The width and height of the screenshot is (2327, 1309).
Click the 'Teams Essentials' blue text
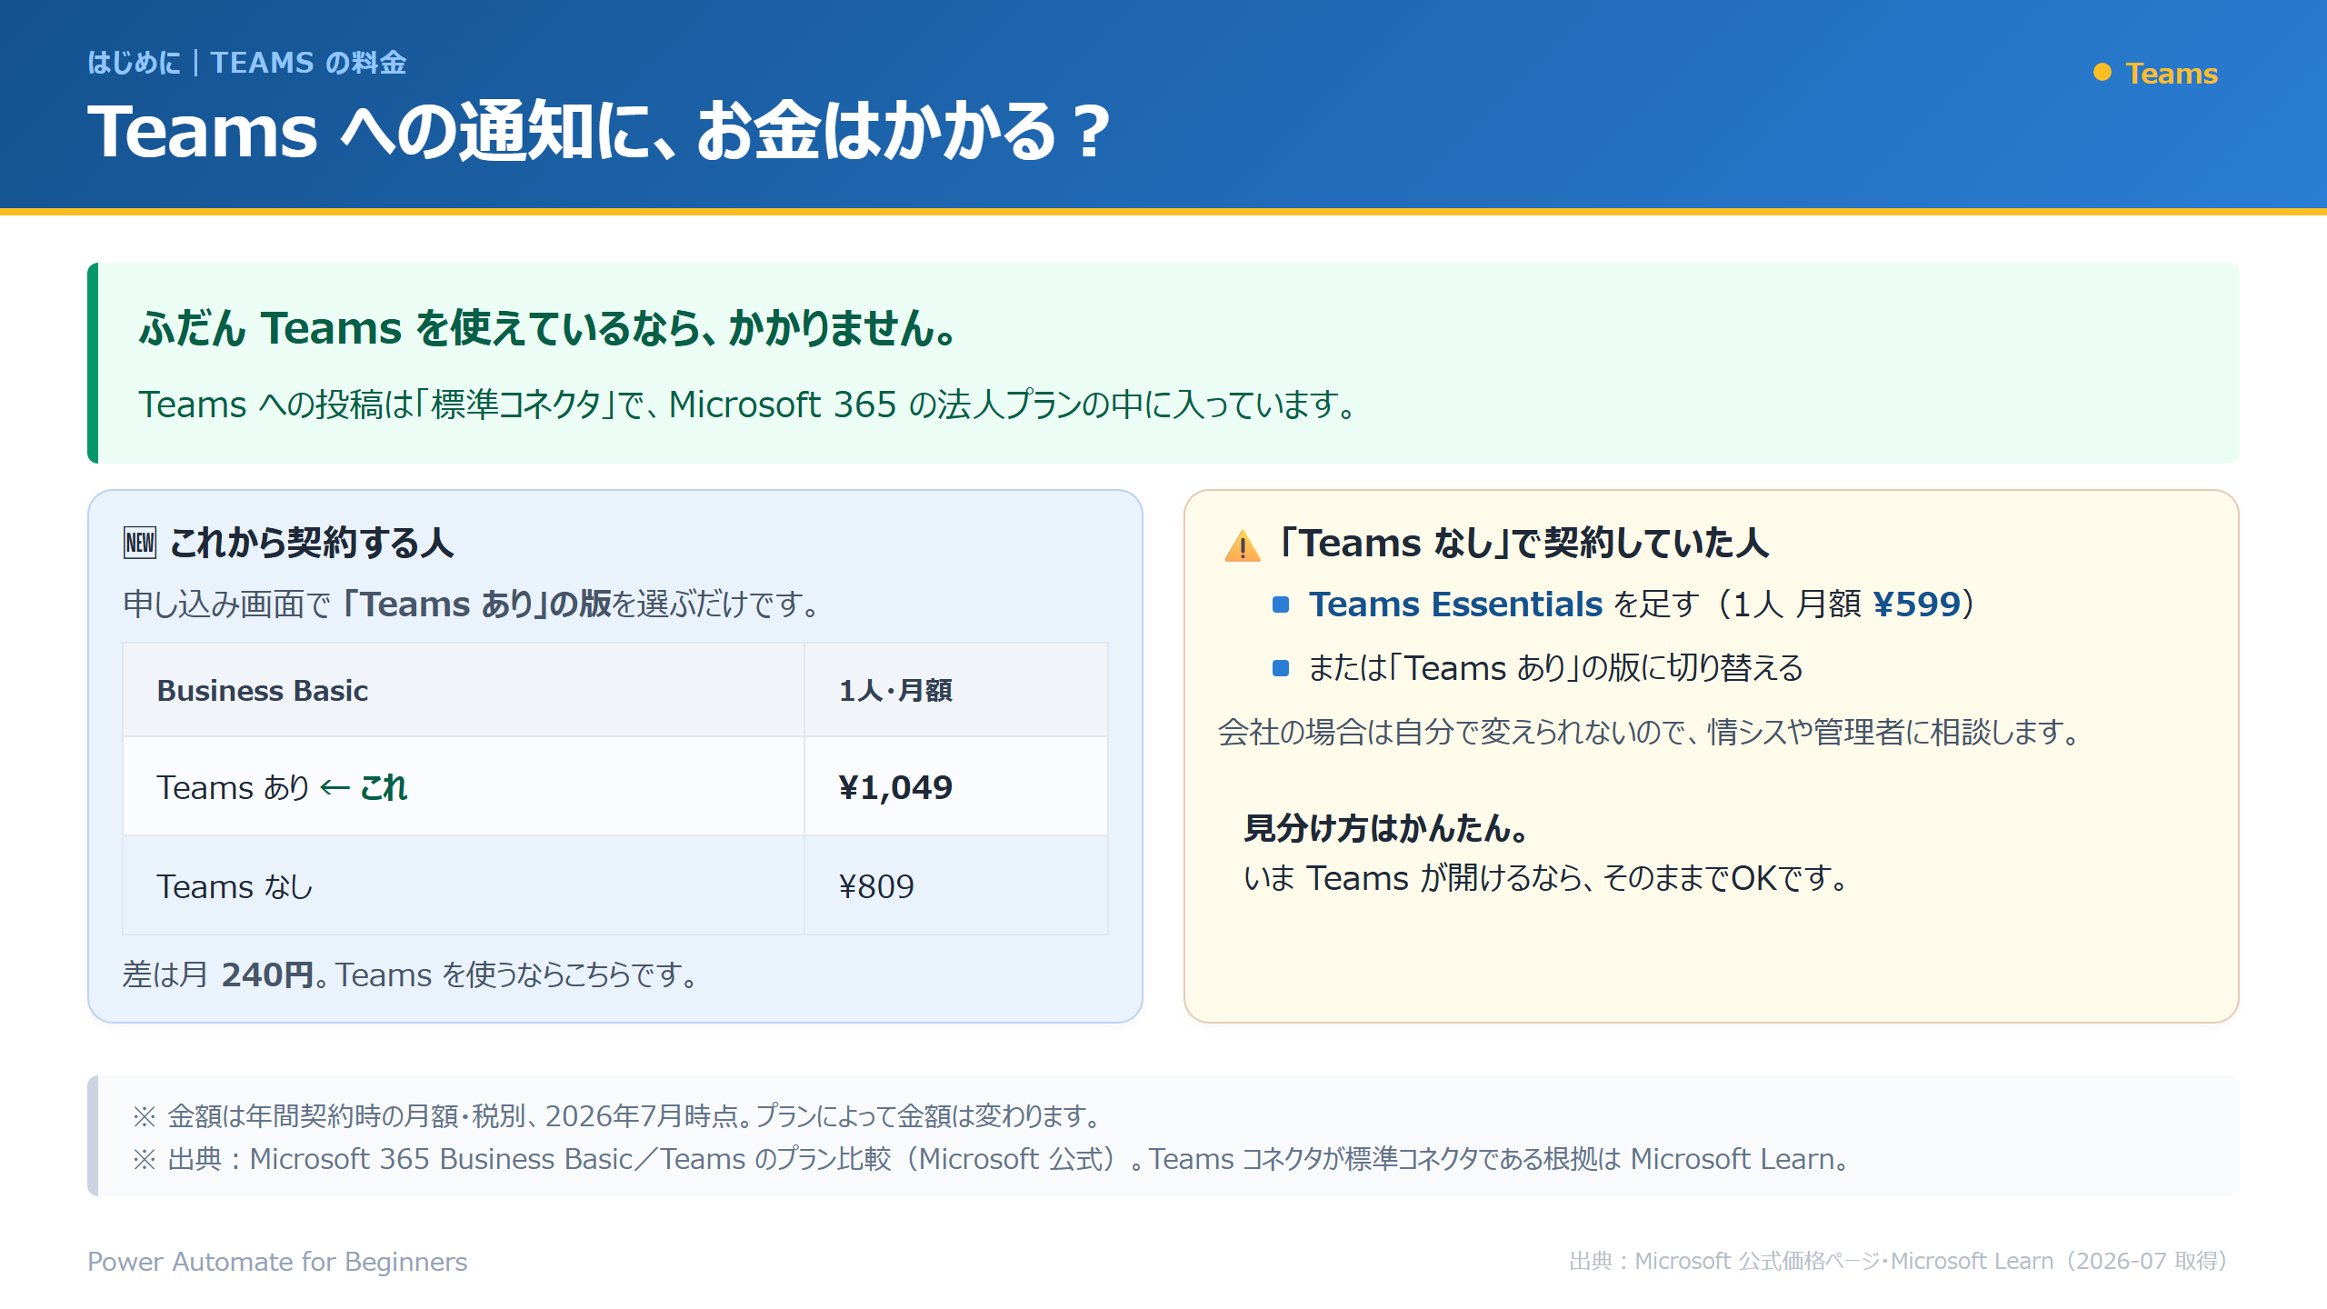pyautogui.click(x=1455, y=605)
